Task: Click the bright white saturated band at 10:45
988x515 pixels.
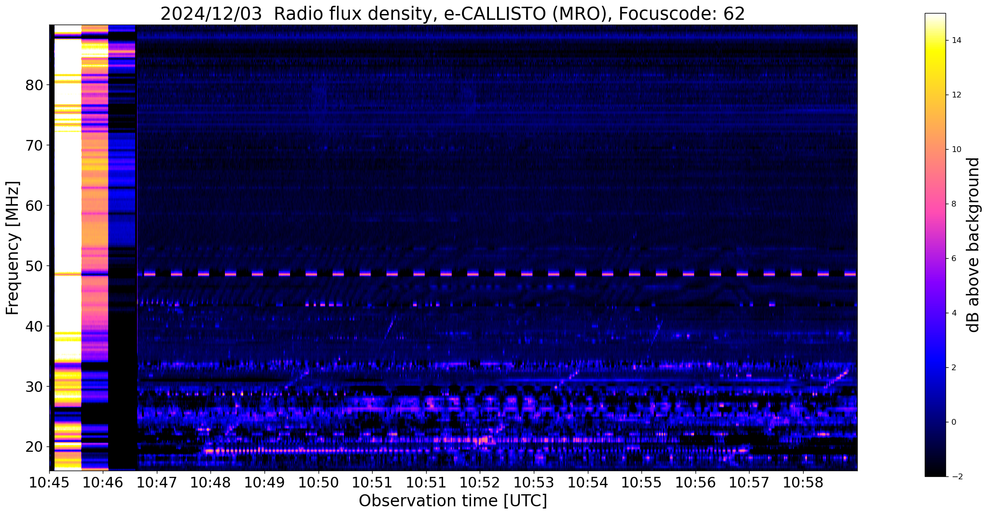Action: (68, 248)
